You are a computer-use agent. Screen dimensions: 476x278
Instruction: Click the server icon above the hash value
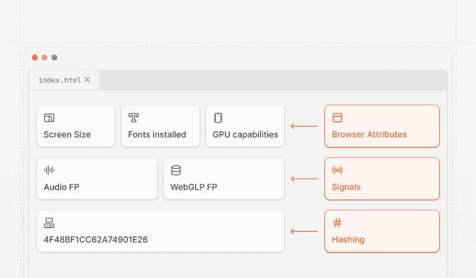tap(49, 223)
